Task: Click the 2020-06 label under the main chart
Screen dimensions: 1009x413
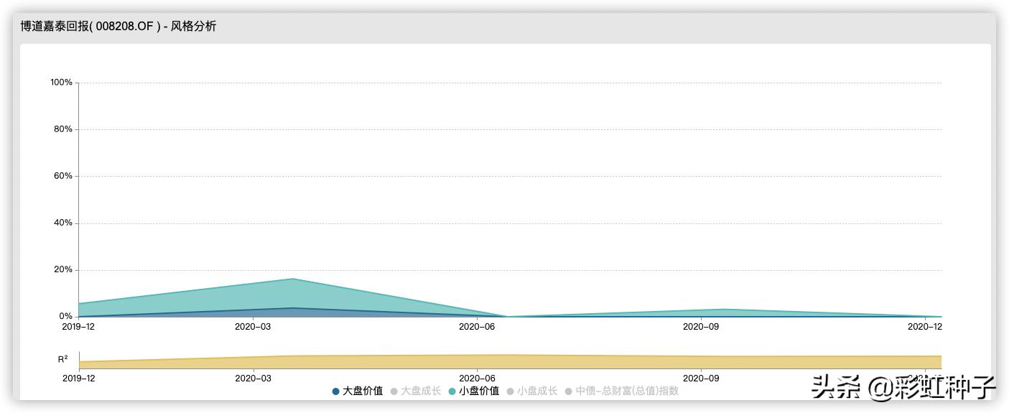Action: click(x=477, y=327)
